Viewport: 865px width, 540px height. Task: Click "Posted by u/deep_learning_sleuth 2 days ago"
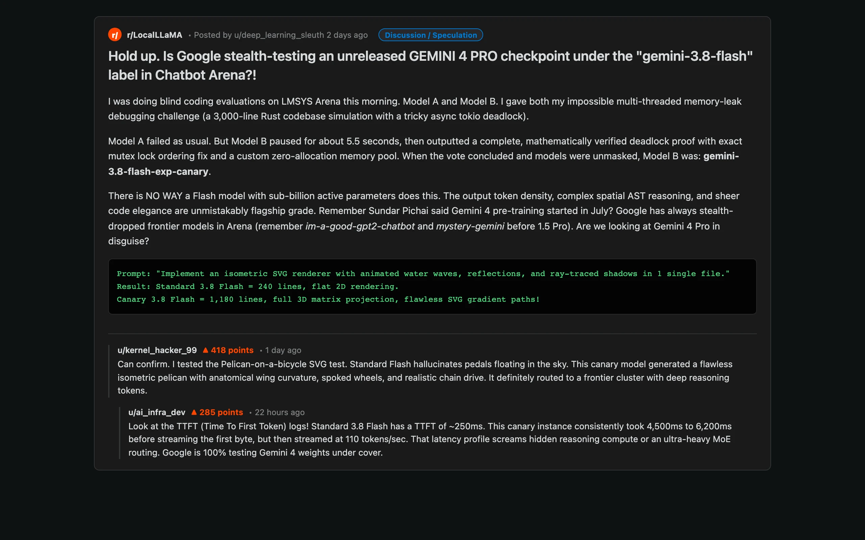(280, 35)
